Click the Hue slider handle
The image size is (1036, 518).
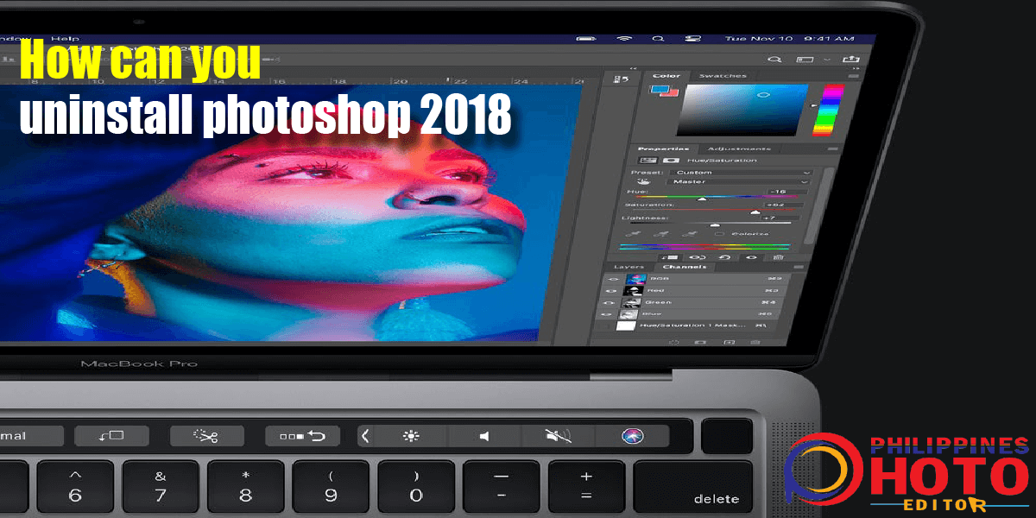coord(702,198)
